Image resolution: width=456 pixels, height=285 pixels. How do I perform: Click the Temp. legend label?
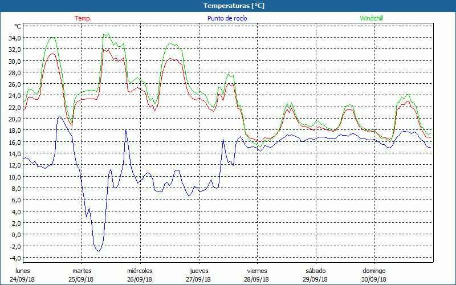[x=83, y=18]
